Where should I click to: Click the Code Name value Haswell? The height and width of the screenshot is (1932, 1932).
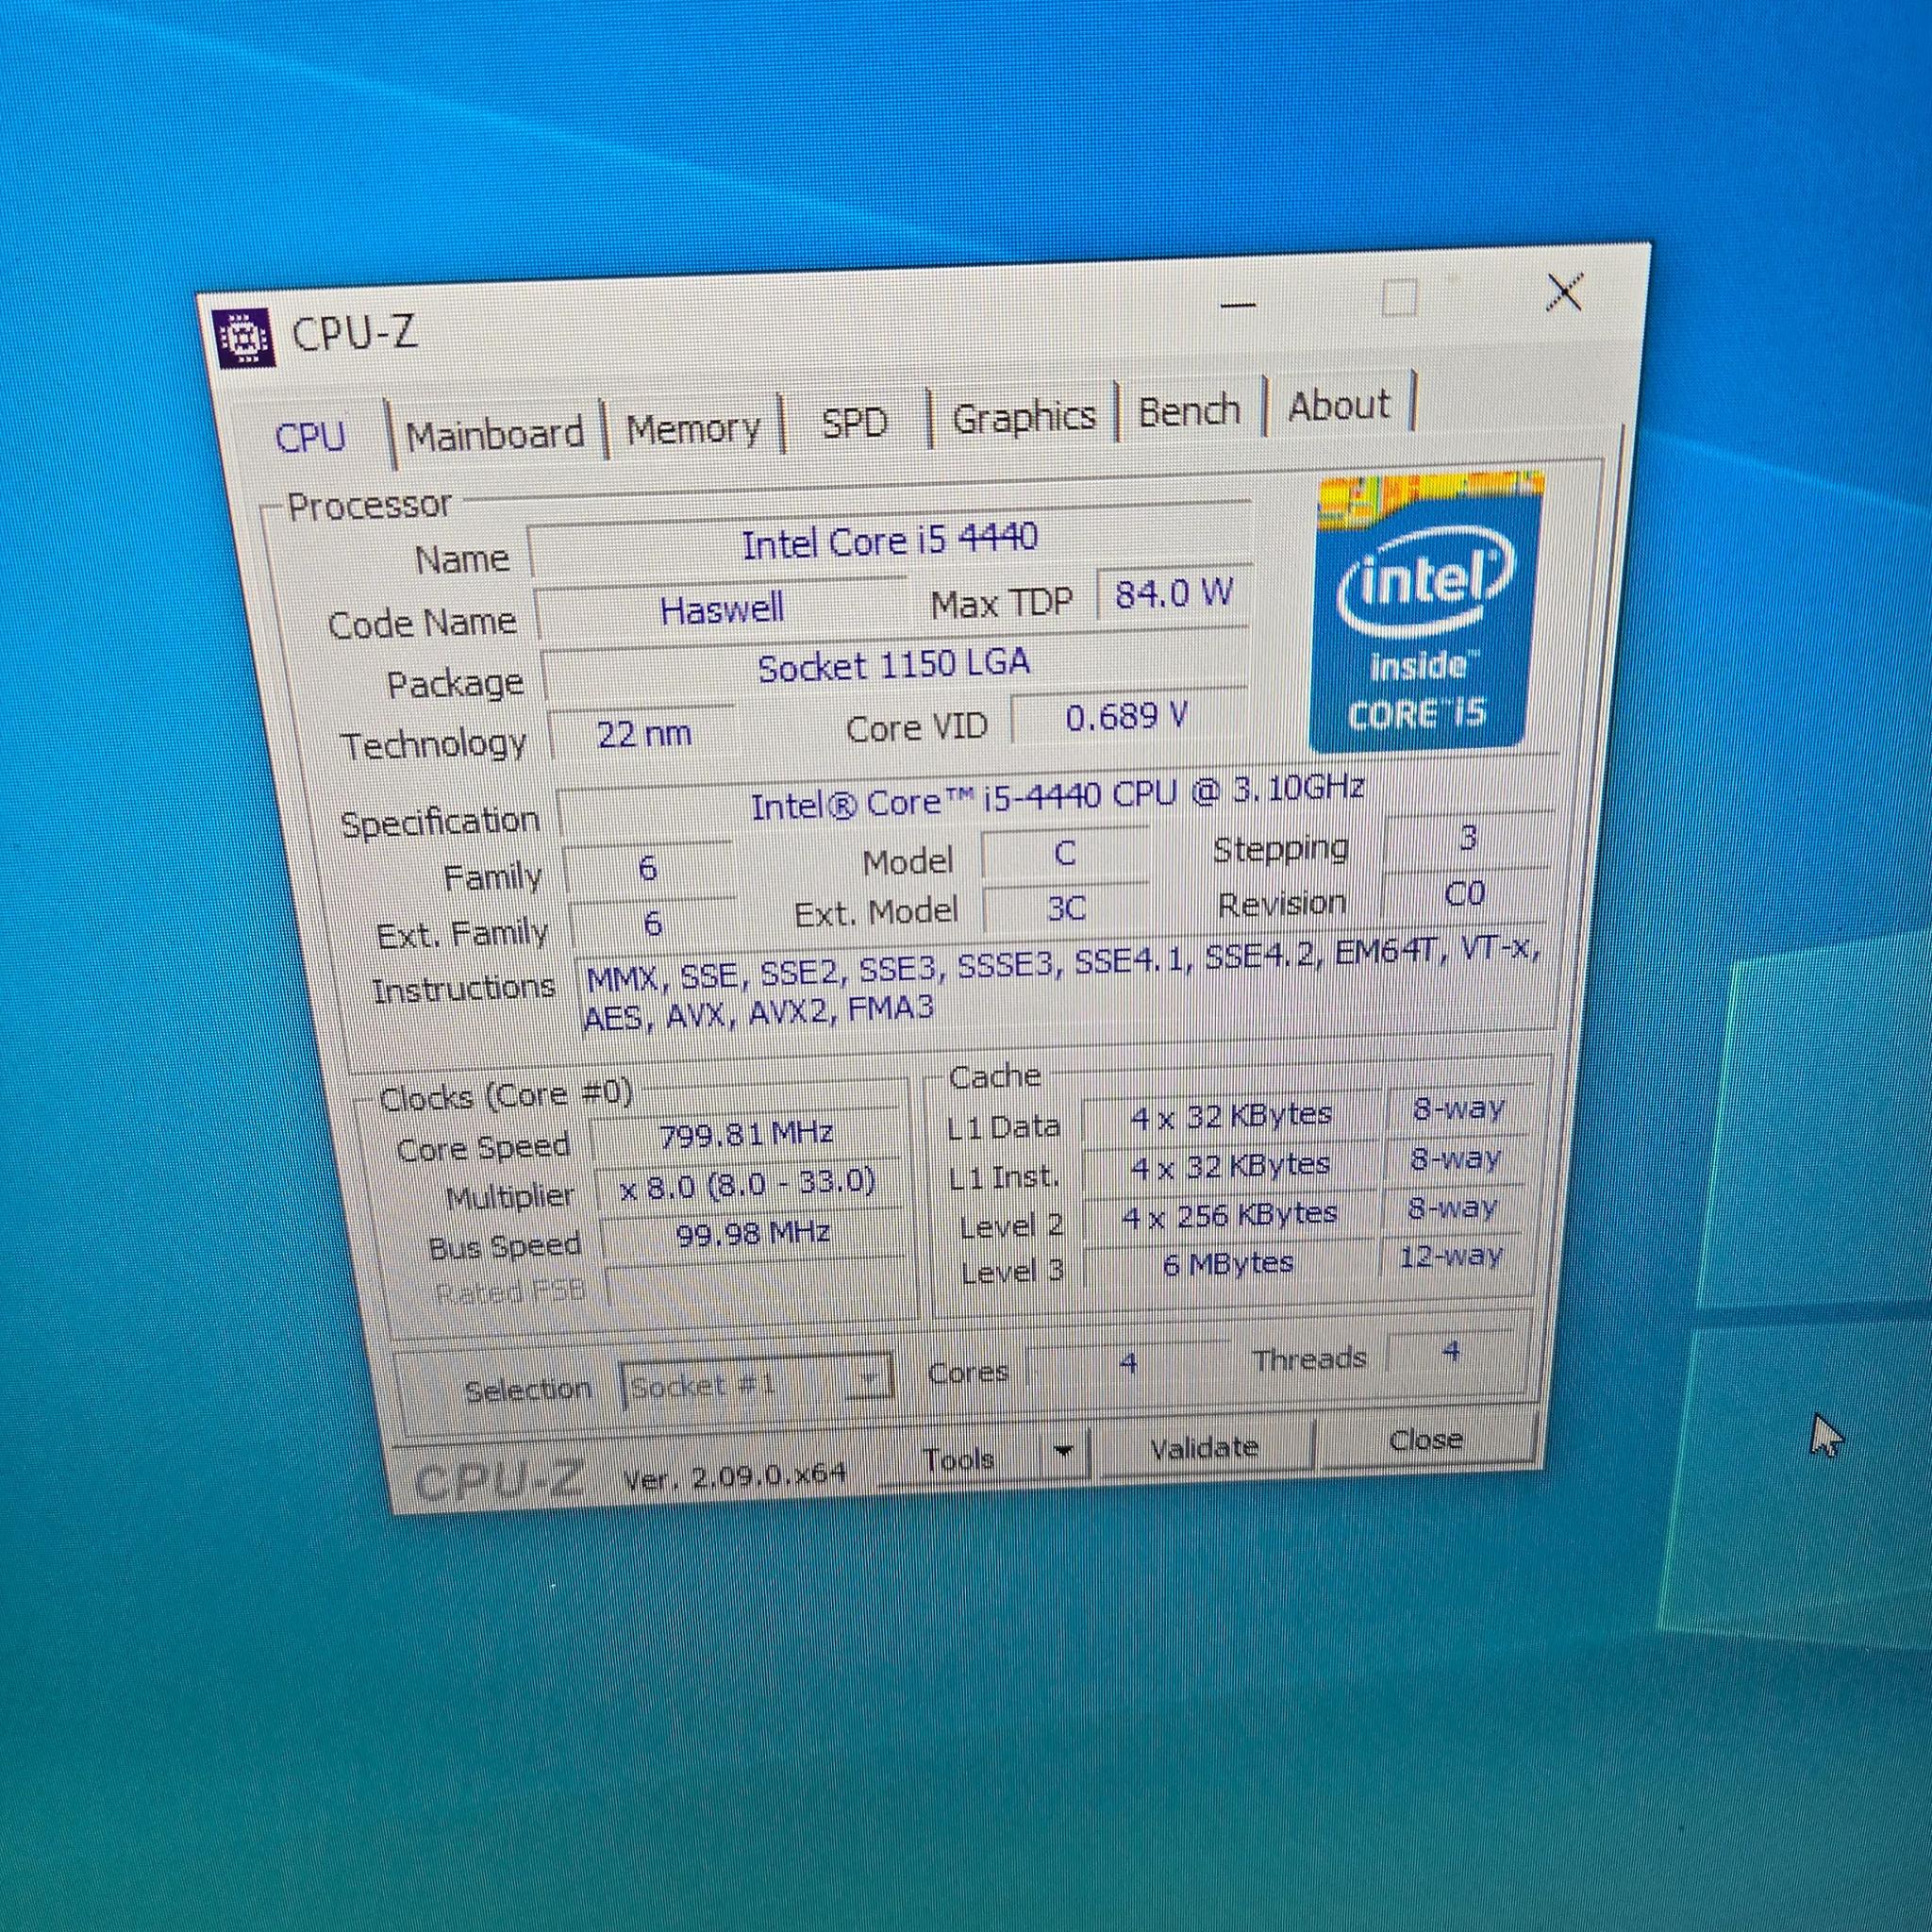722,608
